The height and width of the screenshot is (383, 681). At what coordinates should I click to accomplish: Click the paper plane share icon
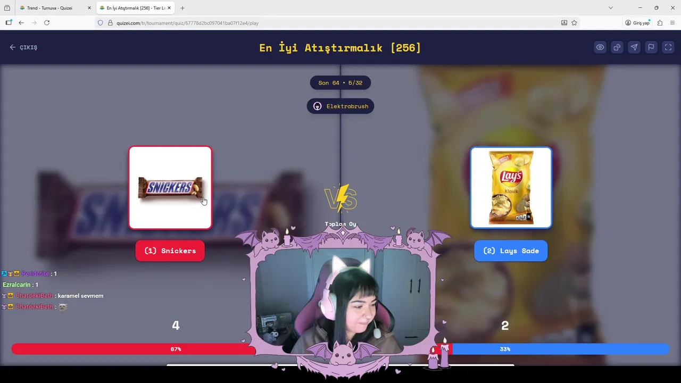(x=634, y=47)
